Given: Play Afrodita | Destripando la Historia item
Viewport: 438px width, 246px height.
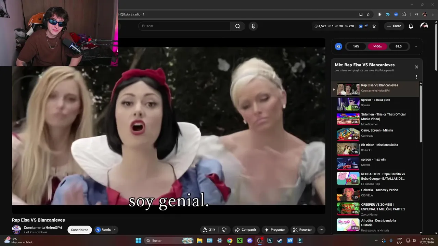Looking at the screenshot, I should 376,224.
